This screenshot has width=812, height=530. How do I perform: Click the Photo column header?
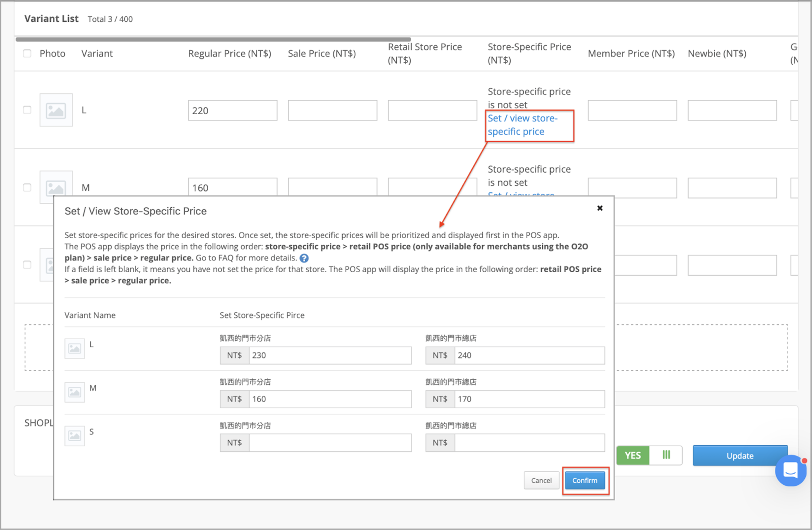click(52, 53)
